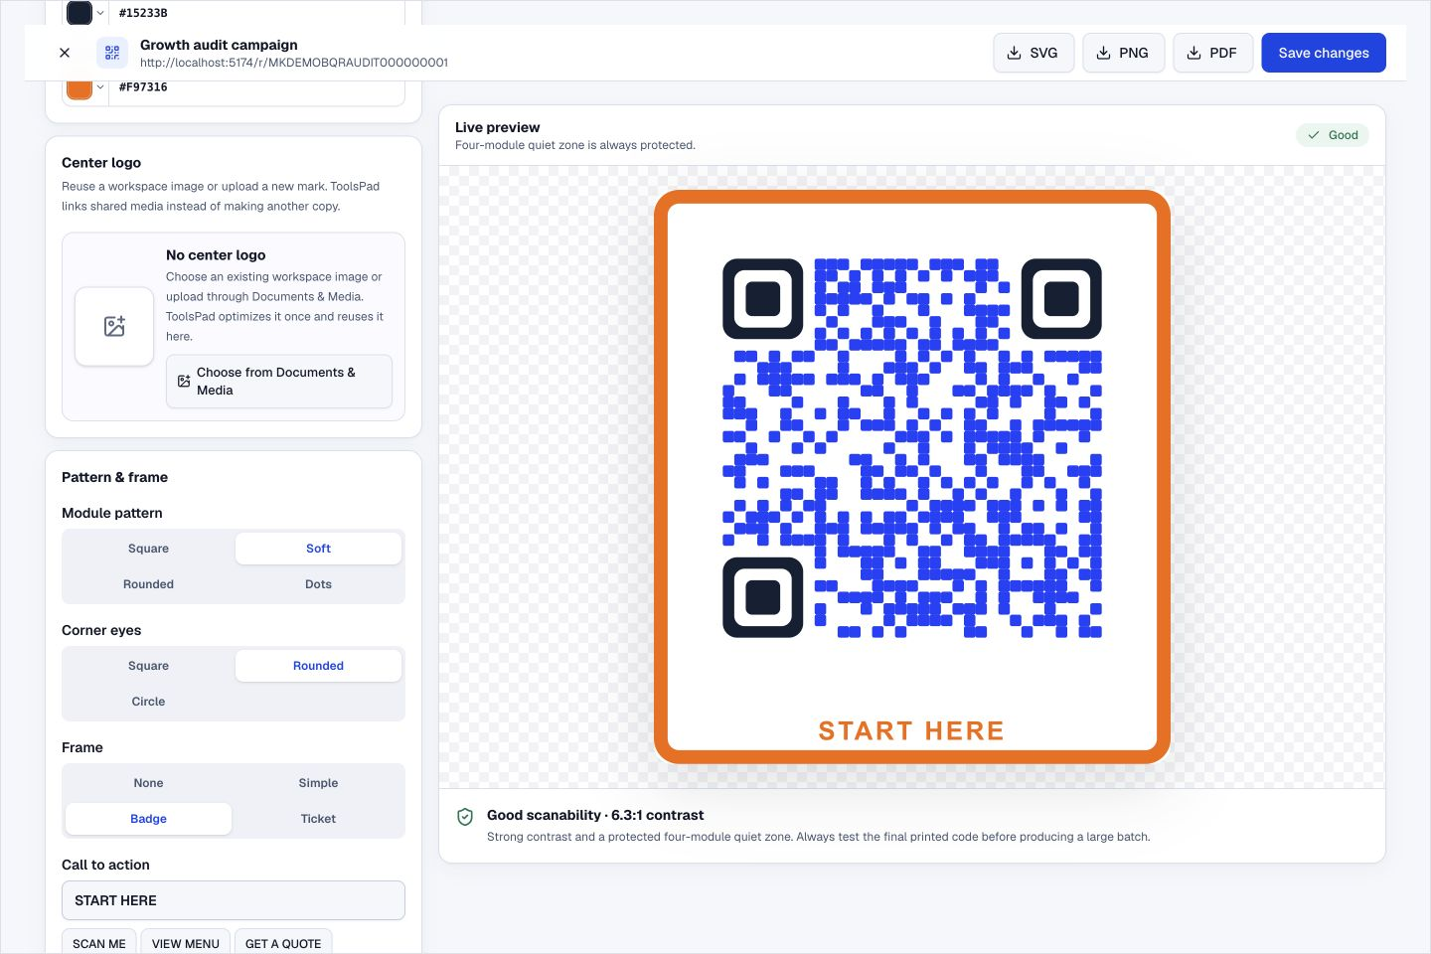Click the Call to action text field

tap(234, 900)
